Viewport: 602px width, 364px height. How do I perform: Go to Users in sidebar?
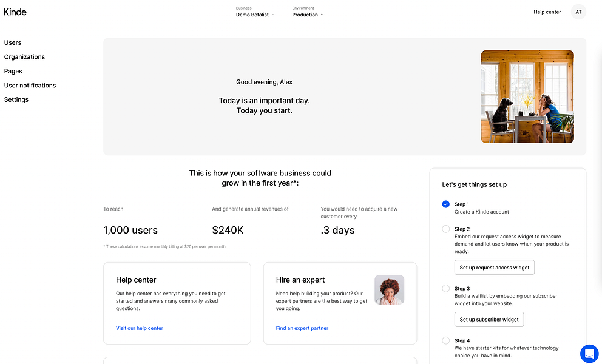(13, 42)
